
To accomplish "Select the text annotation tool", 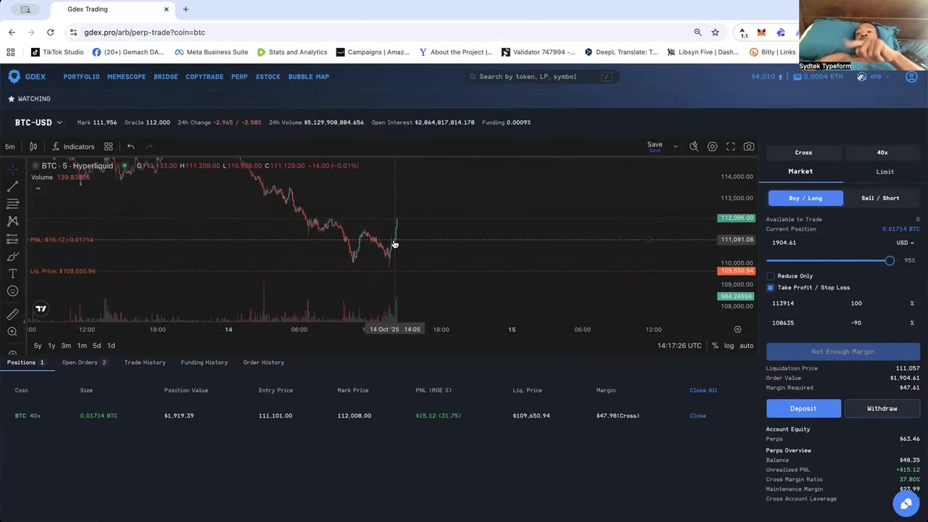I will [12, 273].
